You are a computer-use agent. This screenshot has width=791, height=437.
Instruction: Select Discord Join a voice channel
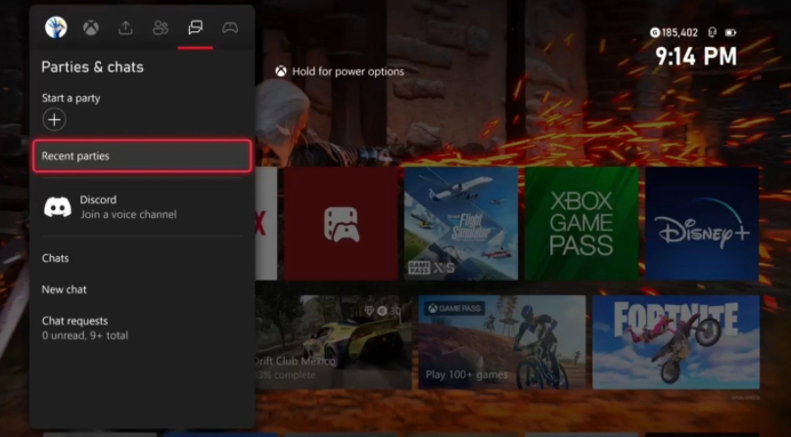[x=142, y=206]
